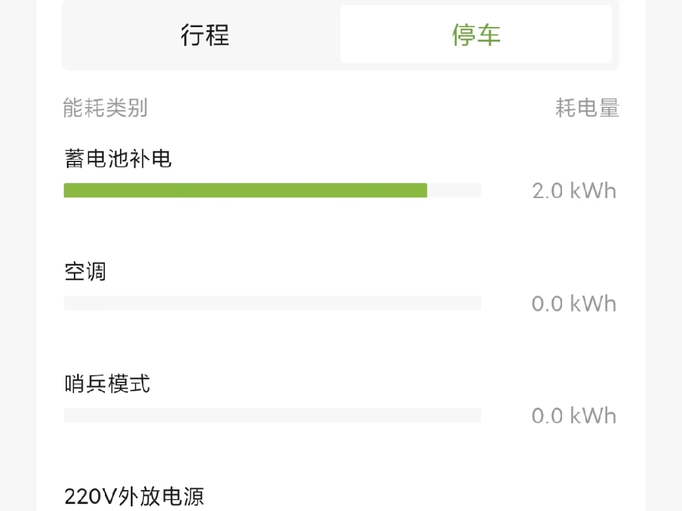Click green filled part of 蓄电池补电 bar
Image resolution: width=682 pixels, height=511 pixels.
[x=245, y=190]
